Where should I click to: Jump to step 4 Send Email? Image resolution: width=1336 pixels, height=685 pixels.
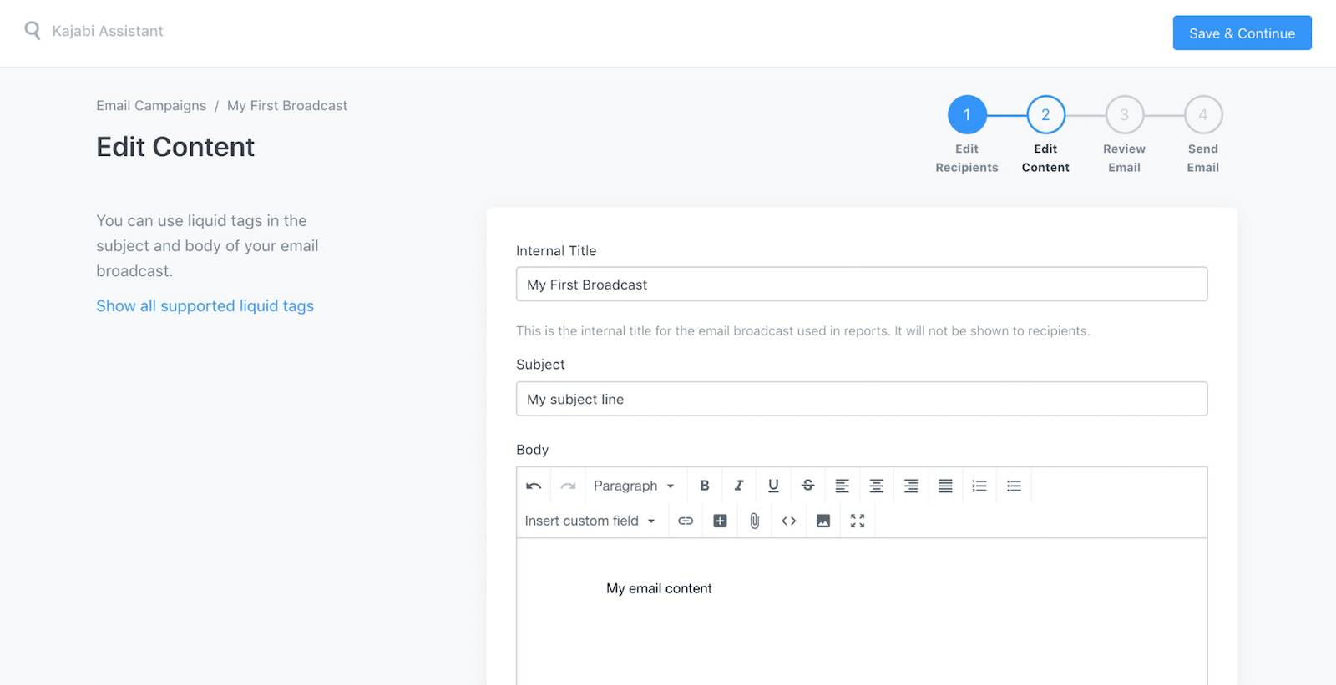tap(1203, 115)
